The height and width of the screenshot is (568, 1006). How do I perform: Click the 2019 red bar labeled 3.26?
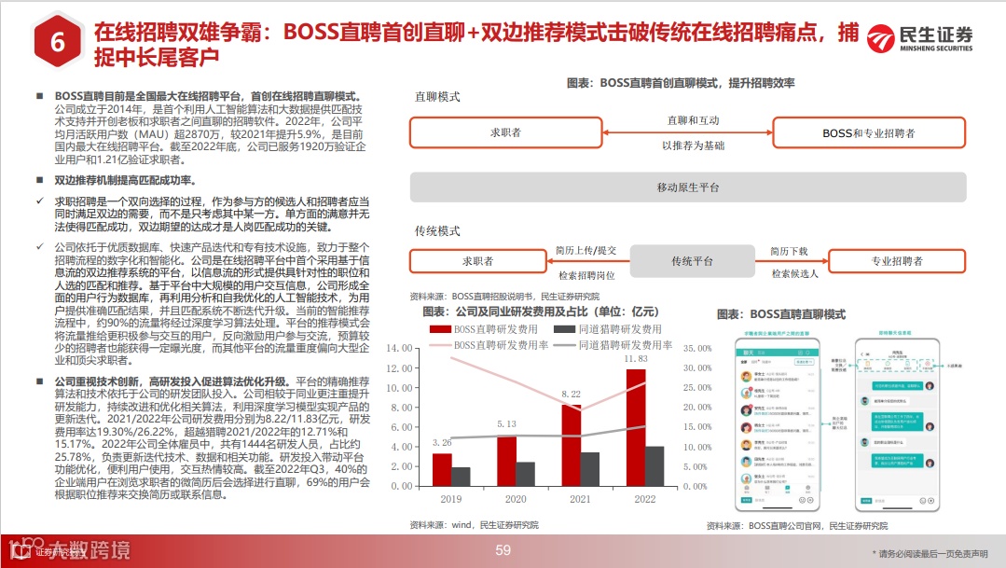click(x=442, y=470)
